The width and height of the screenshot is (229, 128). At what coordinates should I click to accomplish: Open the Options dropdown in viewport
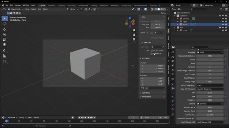coord(164,13)
